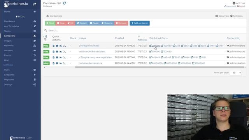Viewport: 249px width, 140px height.
Task: Click the Resume container button
Action: click(x=107, y=23)
